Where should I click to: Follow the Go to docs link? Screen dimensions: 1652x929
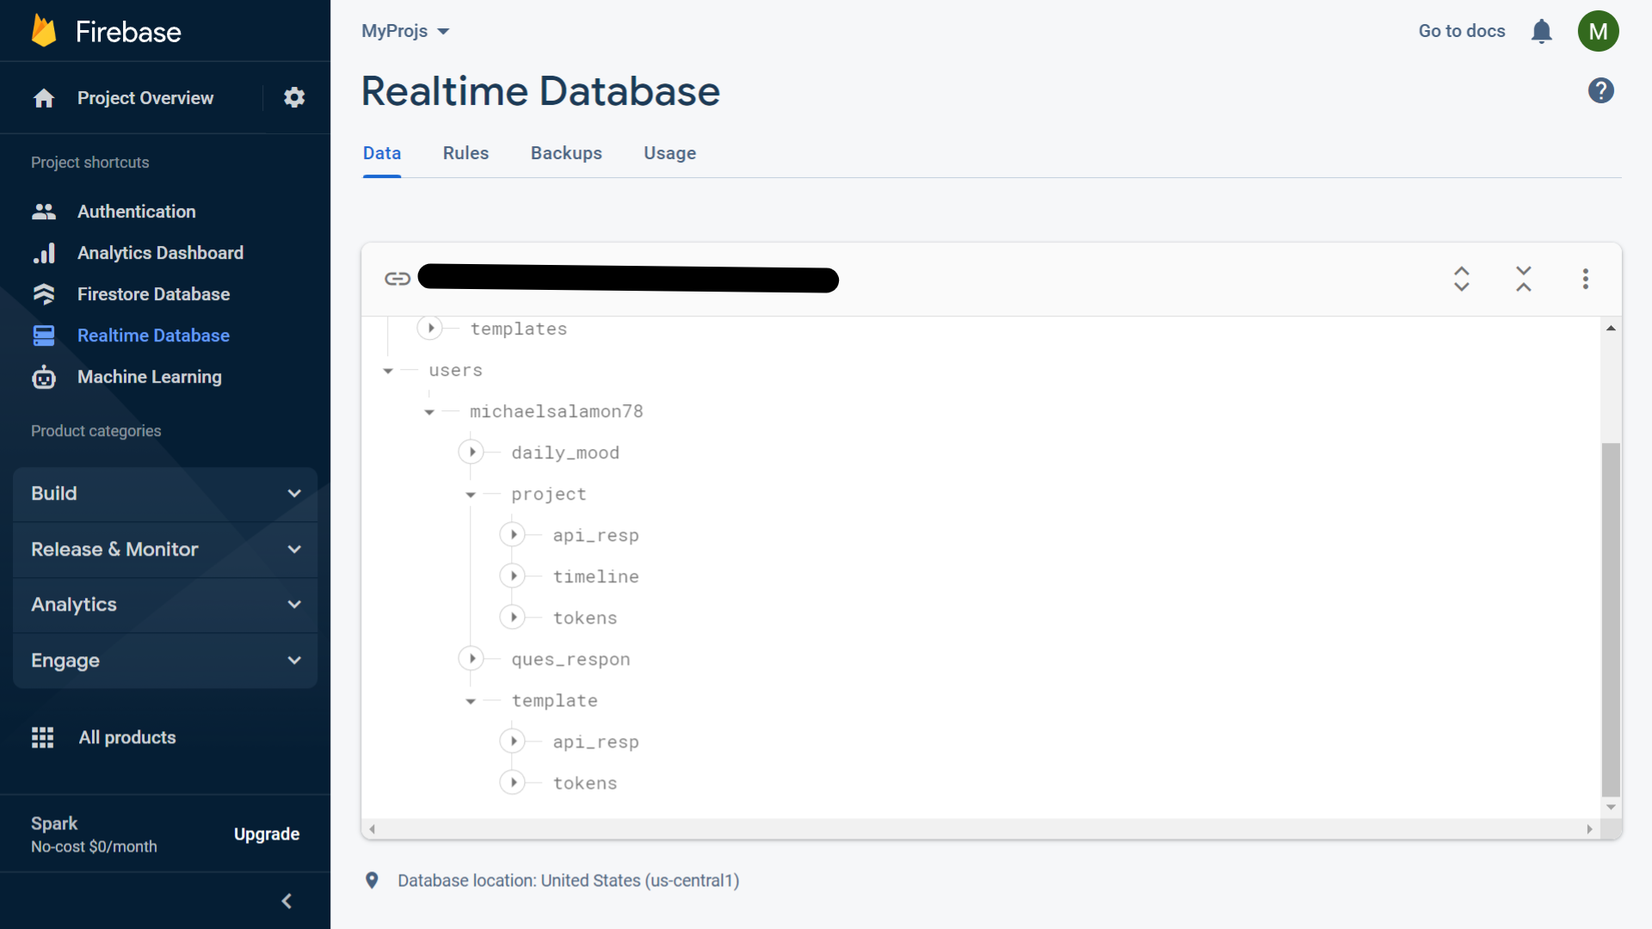pyautogui.click(x=1462, y=31)
